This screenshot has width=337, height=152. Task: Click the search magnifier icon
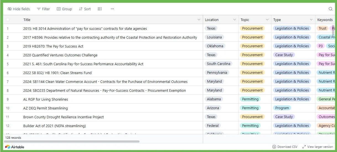click(330, 9)
